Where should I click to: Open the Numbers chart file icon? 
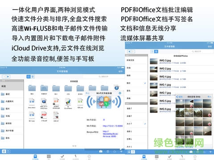click(68, 102)
